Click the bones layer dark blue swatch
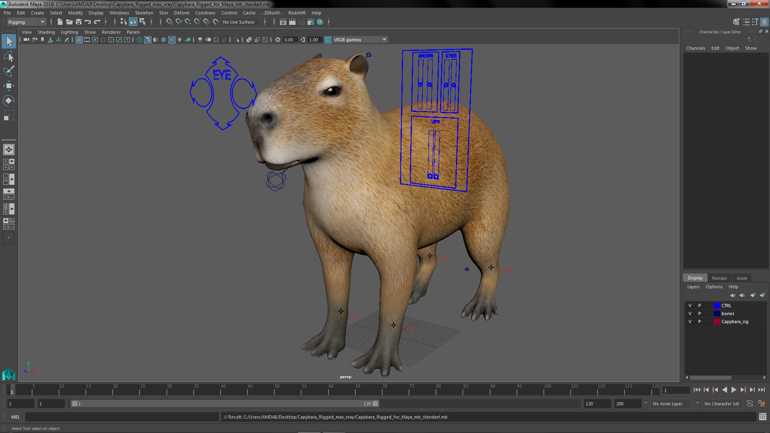 tap(717, 314)
